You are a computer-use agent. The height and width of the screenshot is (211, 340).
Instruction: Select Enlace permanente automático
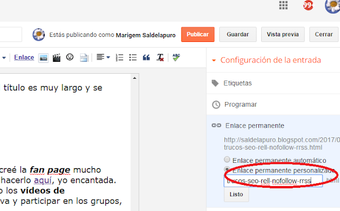227,159
